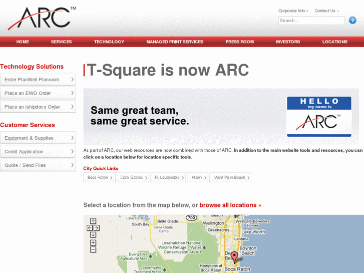Viewport: 364px width, 273px height.
Task: Open the LOCATIONS menu
Action: coord(335,42)
